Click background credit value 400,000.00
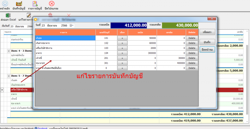The image size is (250, 129). (237, 104)
